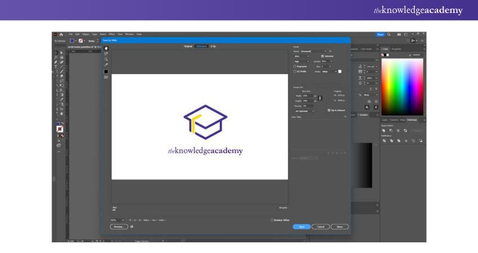Select the Eyedropper tool in dialog
The width and height of the screenshot is (478, 253).
click(x=106, y=65)
